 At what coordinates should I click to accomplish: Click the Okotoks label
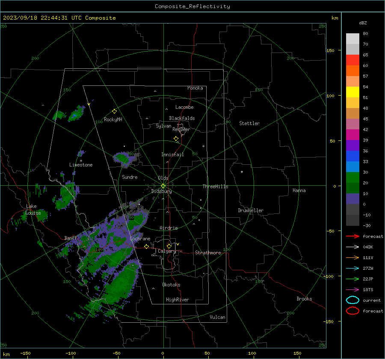tap(171, 285)
